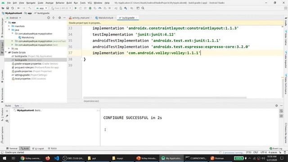Open the VCS menu
Viewport: 288px width, 162px height.
(90, 3)
